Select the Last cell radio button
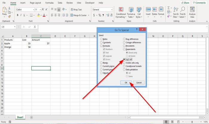The image size is (209, 124). 124,59
